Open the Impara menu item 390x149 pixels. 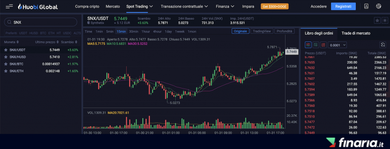click(248, 6)
